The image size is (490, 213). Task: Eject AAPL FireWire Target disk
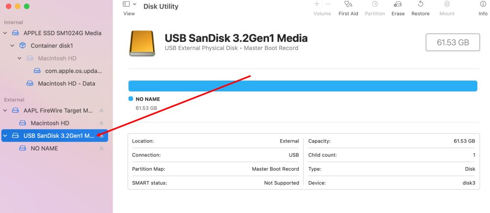(101, 111)
